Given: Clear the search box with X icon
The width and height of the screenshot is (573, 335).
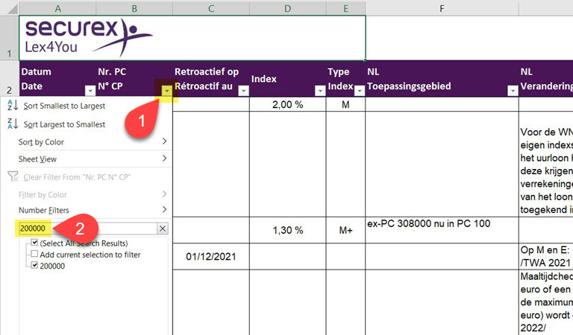Looking at the screenshot, I should click(x=162, y=229).
